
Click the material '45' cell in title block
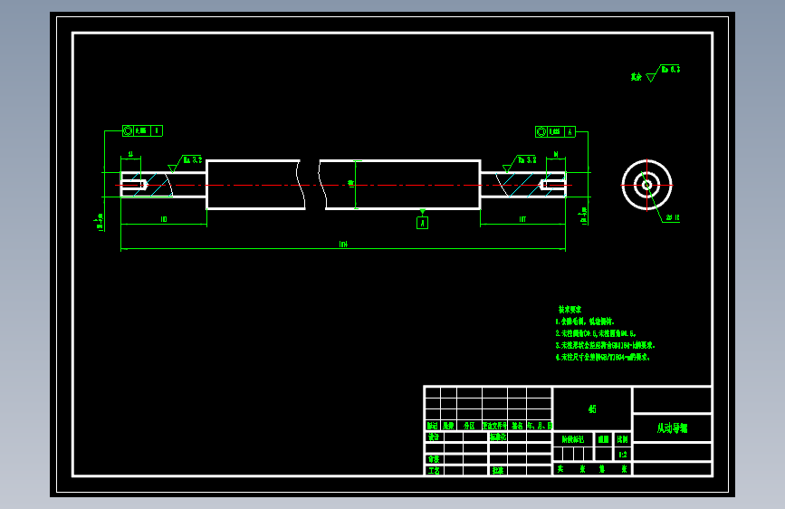tap(592, 408)
